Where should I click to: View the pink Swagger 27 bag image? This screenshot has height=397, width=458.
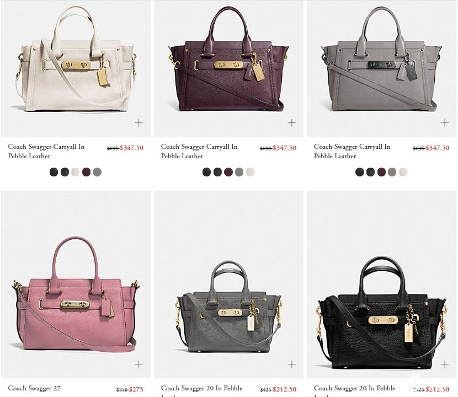point(76,295)
